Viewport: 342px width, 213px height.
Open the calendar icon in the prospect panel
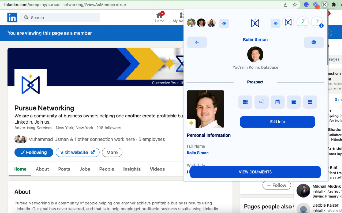point(278,102)
